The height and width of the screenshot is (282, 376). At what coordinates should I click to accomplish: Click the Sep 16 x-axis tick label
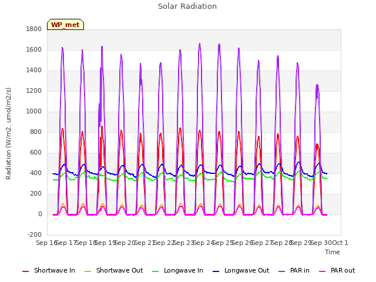[46, 243]
